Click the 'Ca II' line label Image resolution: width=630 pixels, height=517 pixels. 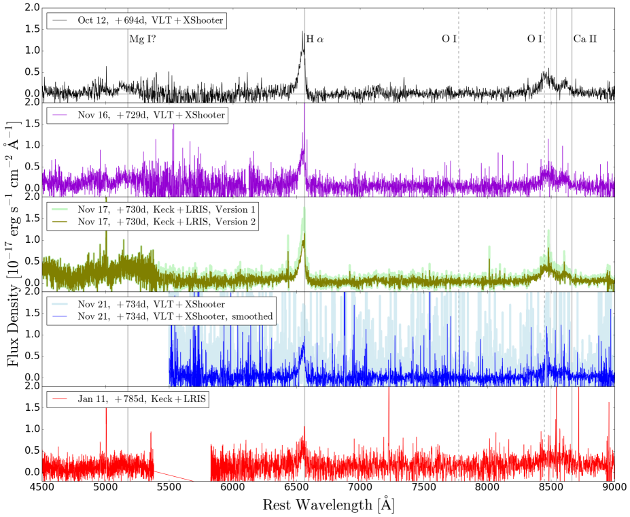(x=585, y=39)
